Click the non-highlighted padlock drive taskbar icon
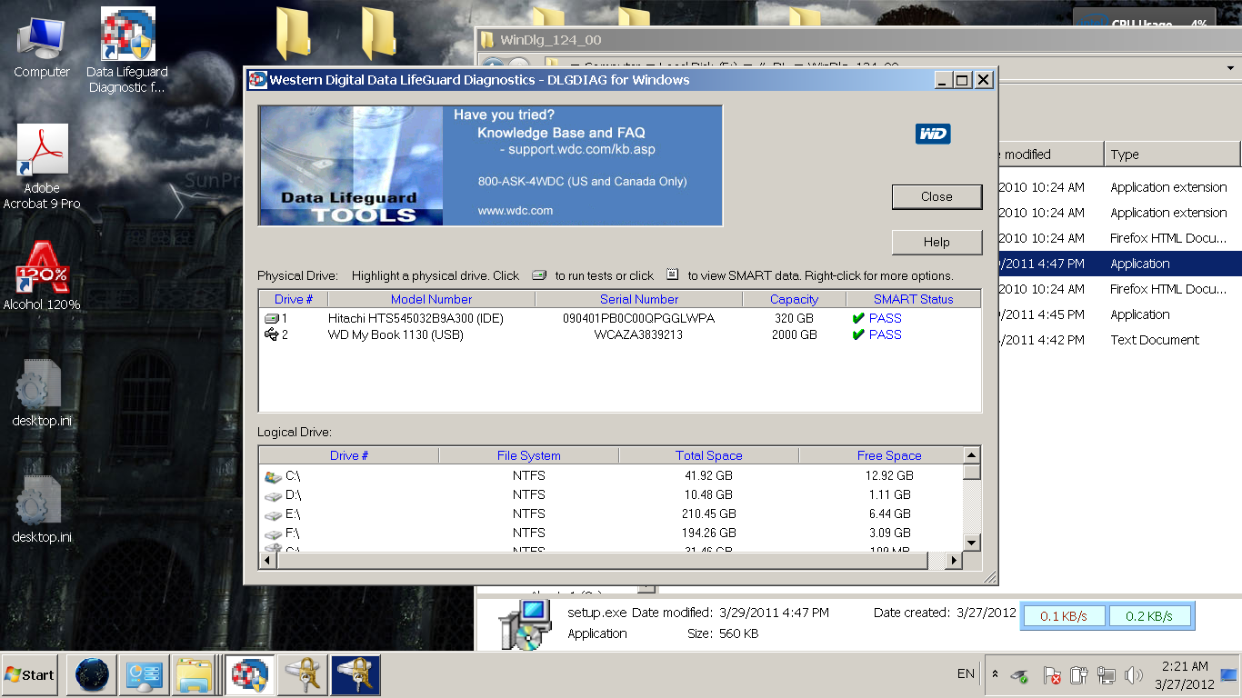The image size is (1242, 698). click(303, 675)
